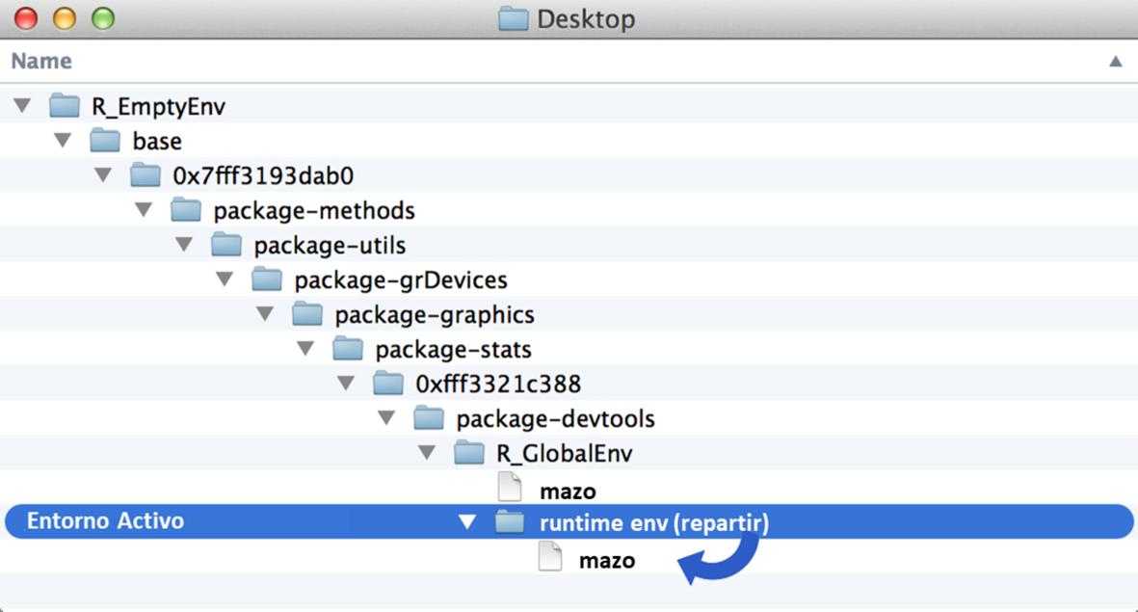This screenshot has height=612, width=1138.
Task: Select the package-stats folder icon
Action: pyautogui.click(x=348, y=349)
